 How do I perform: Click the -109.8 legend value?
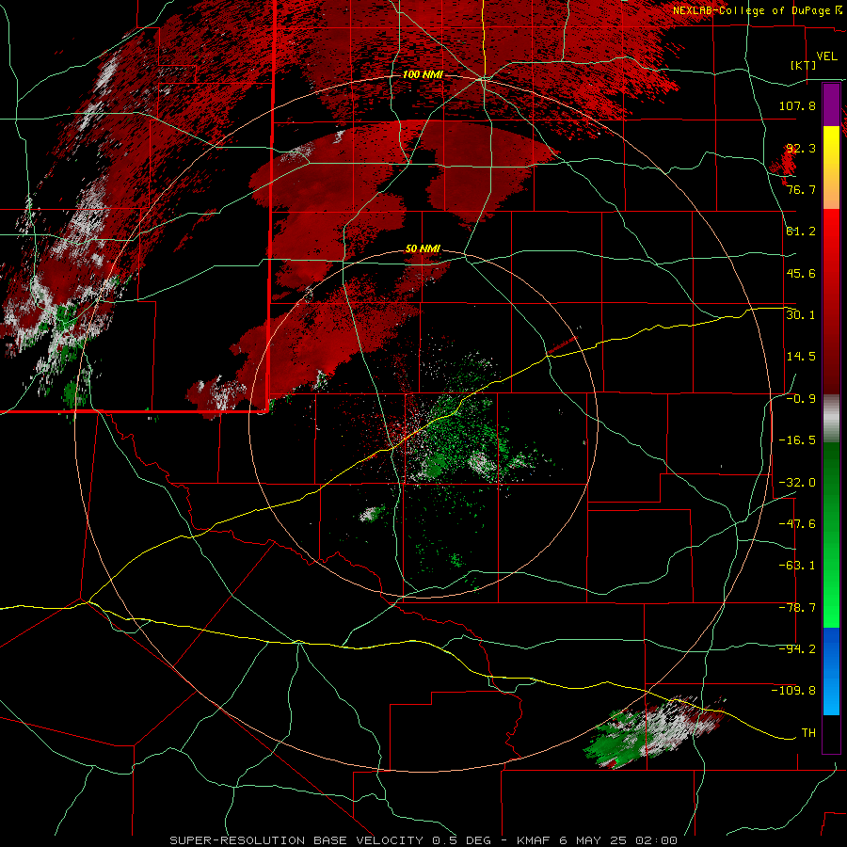click(794, 691)
